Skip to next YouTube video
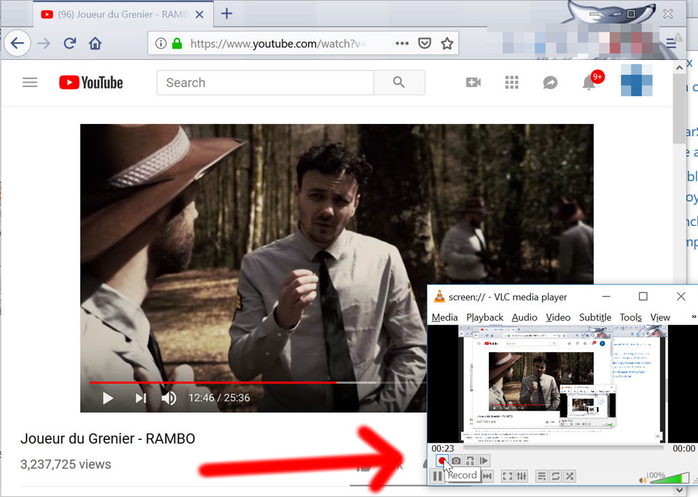Viewport: 698px width, 497px height. pos(140,398)
